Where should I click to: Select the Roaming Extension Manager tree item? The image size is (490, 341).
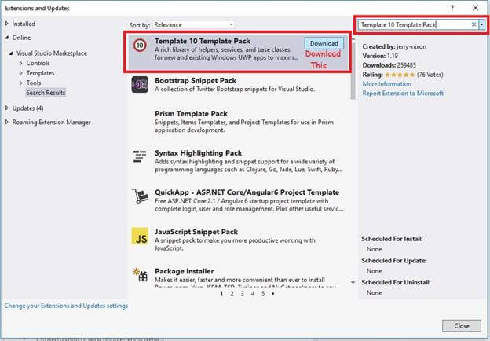coord(52,123)
